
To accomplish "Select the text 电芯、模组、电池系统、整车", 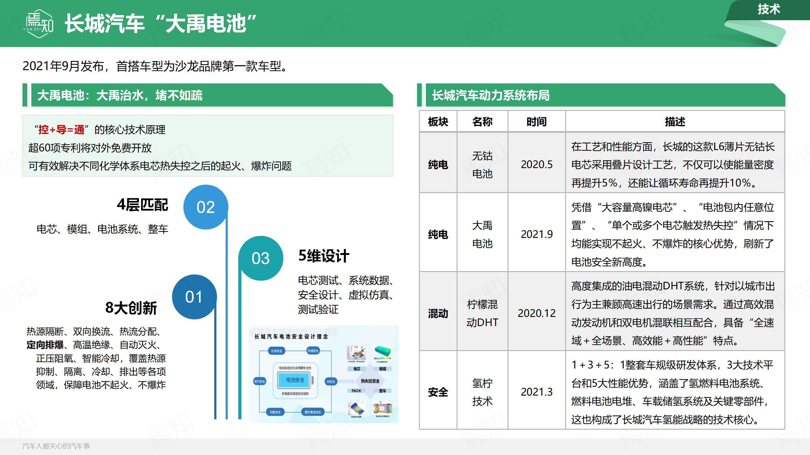I will click(x=103, y=229).
